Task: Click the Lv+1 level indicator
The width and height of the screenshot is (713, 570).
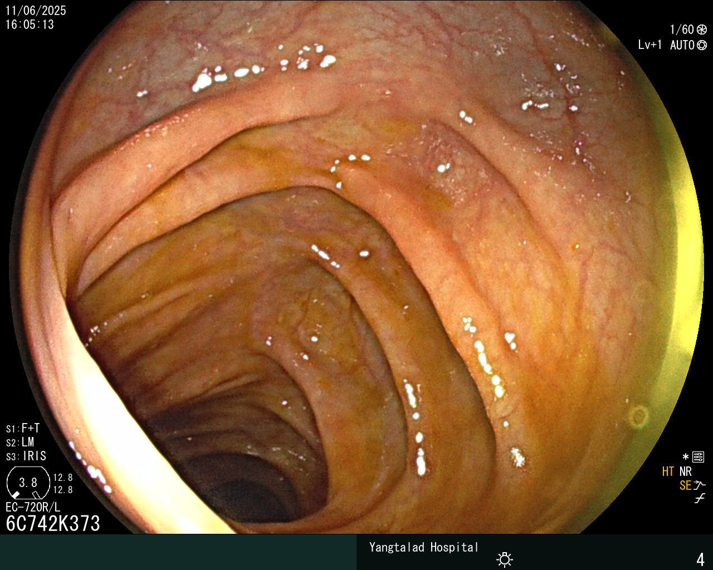Action: [650, 45]
